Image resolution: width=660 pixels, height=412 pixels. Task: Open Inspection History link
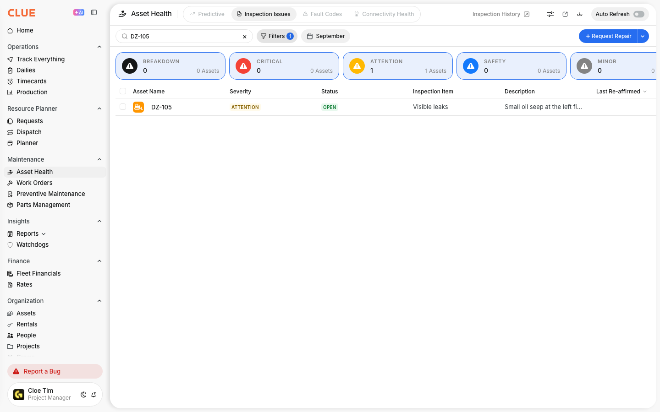click(x=501, y=14)
